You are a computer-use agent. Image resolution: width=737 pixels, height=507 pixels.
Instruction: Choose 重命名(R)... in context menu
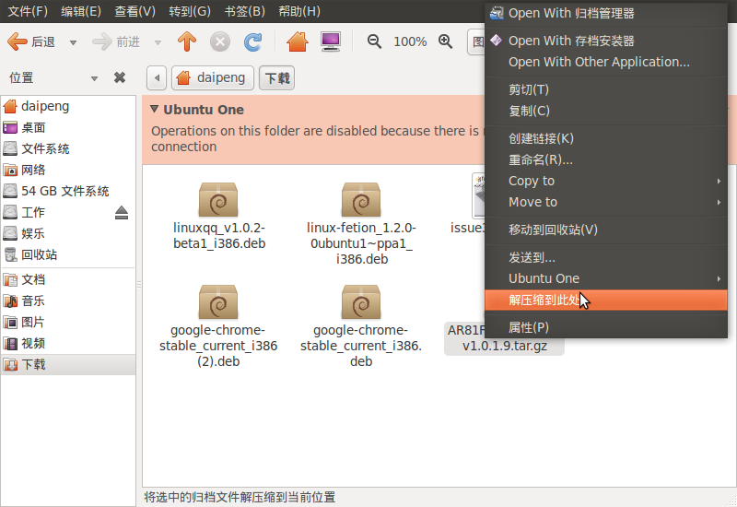(606, 159)
